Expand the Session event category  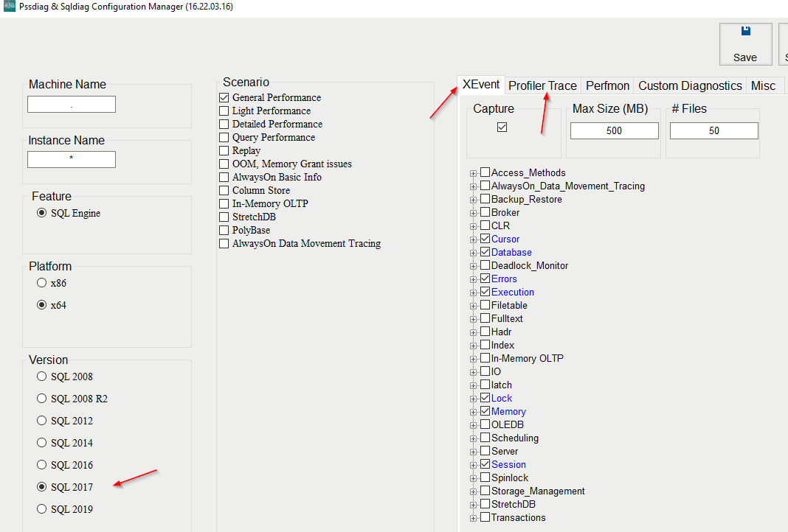point(472,464)
